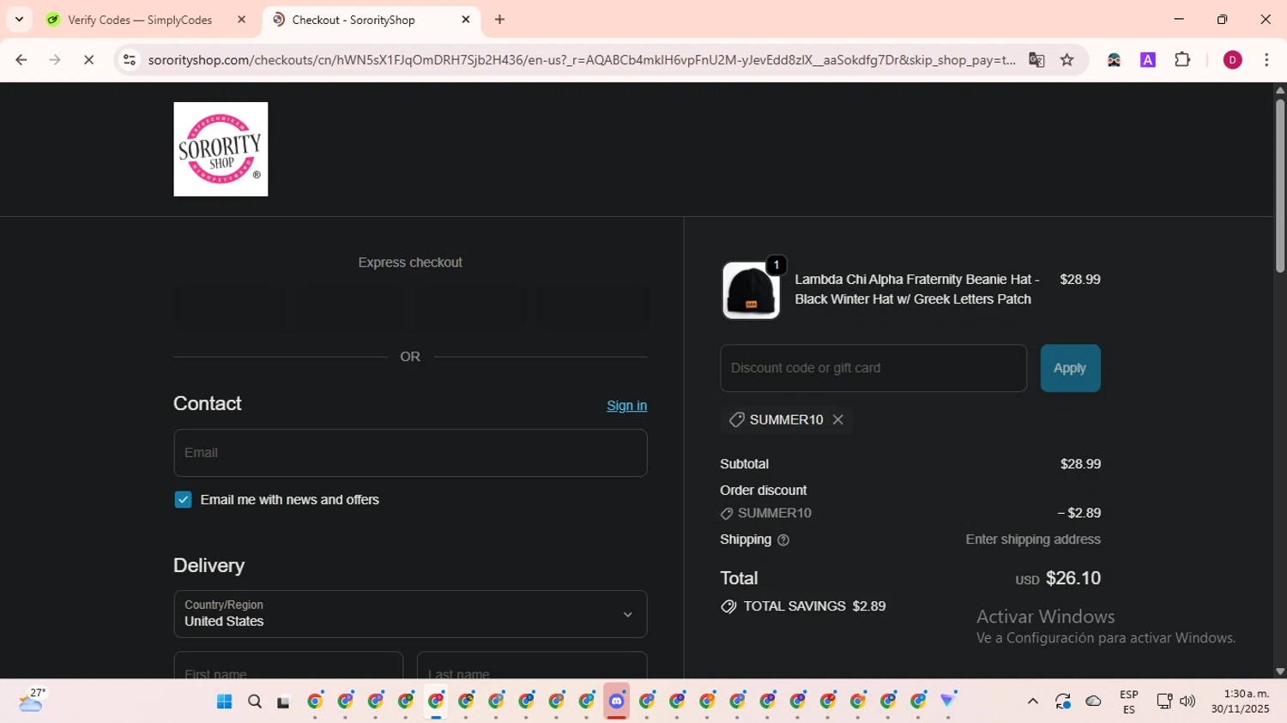Switch the ESP ES input language
This screenshot has height=723, width=1287.
coord(1129,702)
